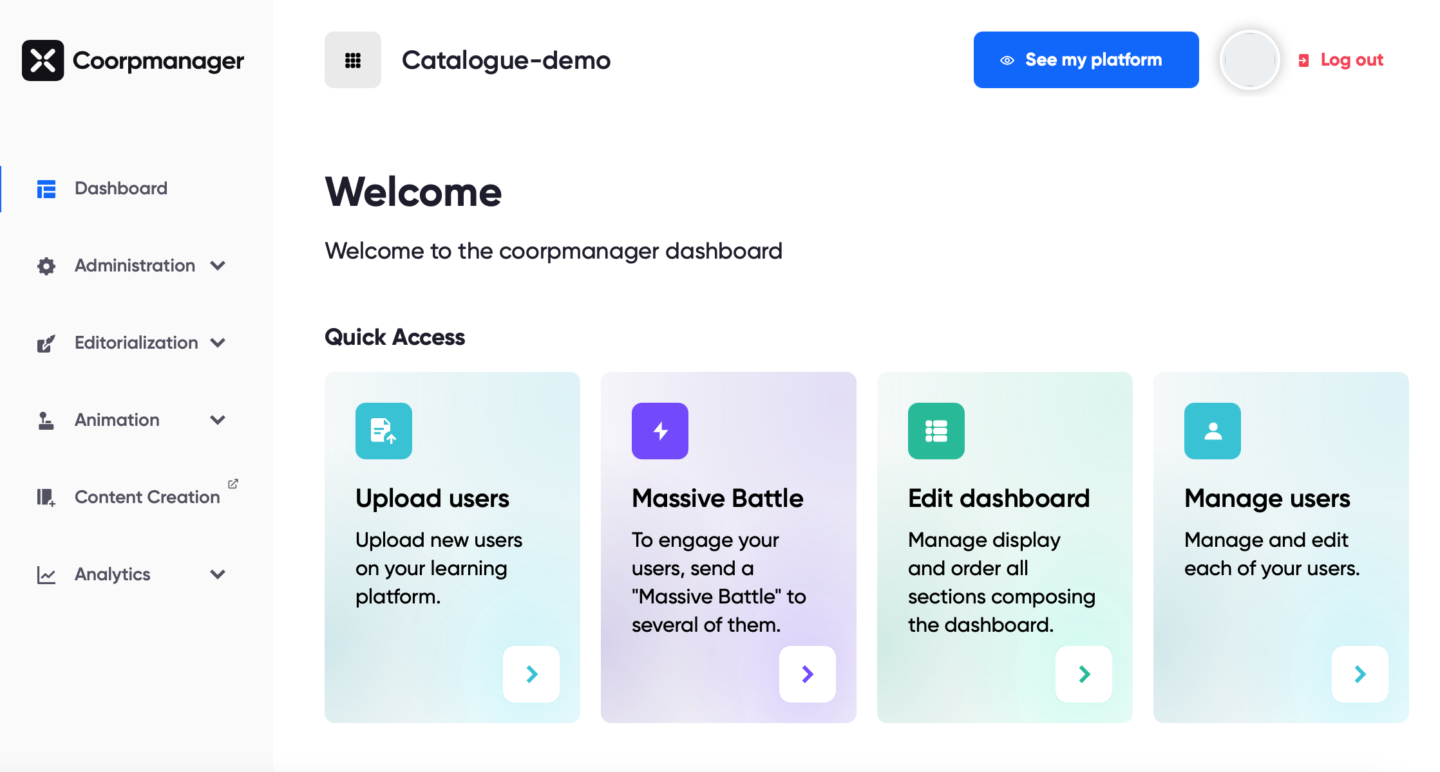
Task: Click the See my platform button
Action: [x=1086, y=60]
